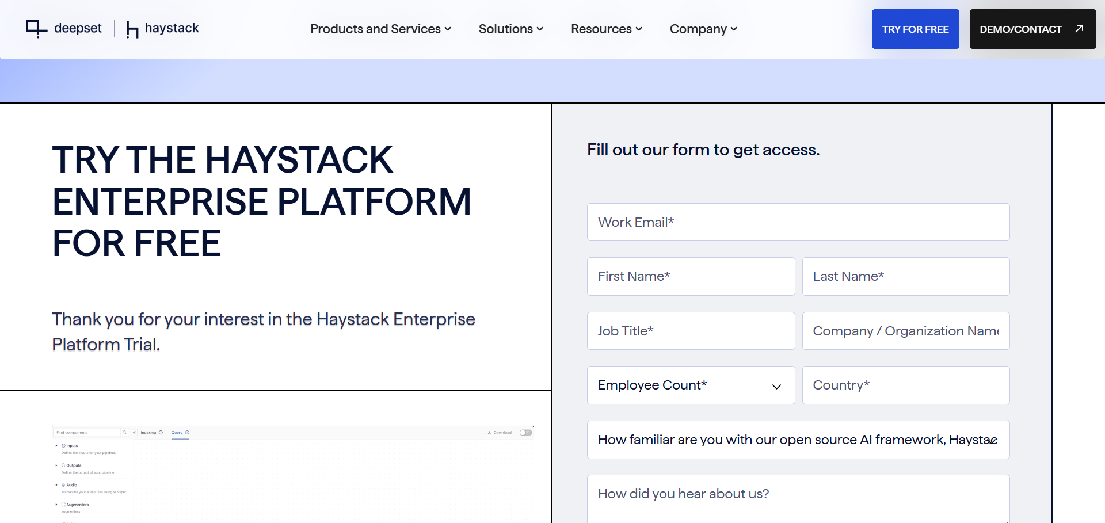The image size is (1105, 523).
Task: Toggle the switch next to Download
Action: 525,433
